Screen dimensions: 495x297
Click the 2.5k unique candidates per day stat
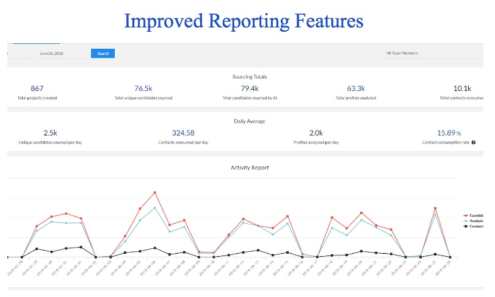click(x=50, y=132)
